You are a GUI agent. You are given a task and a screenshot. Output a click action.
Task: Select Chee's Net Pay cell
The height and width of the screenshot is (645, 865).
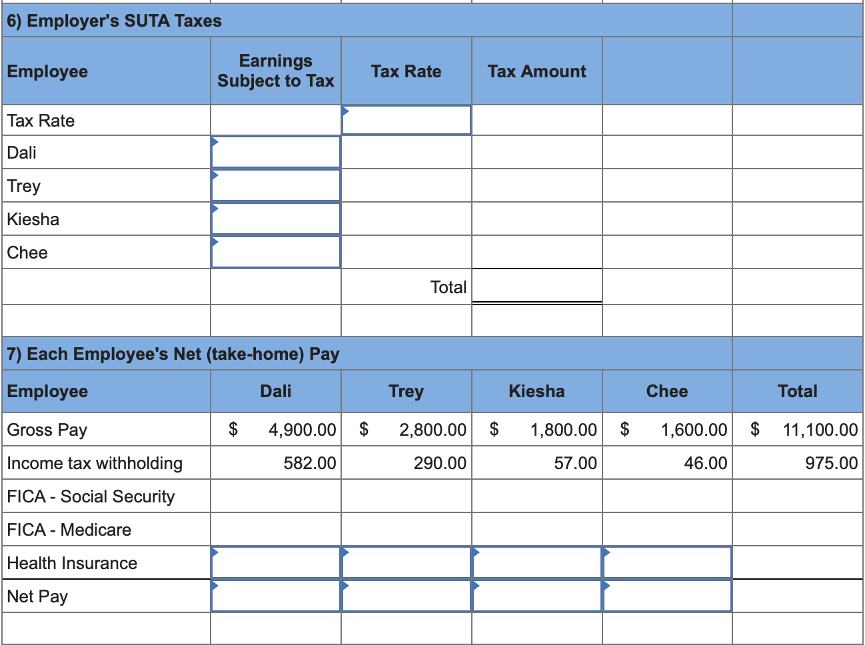tap(667, 596)
